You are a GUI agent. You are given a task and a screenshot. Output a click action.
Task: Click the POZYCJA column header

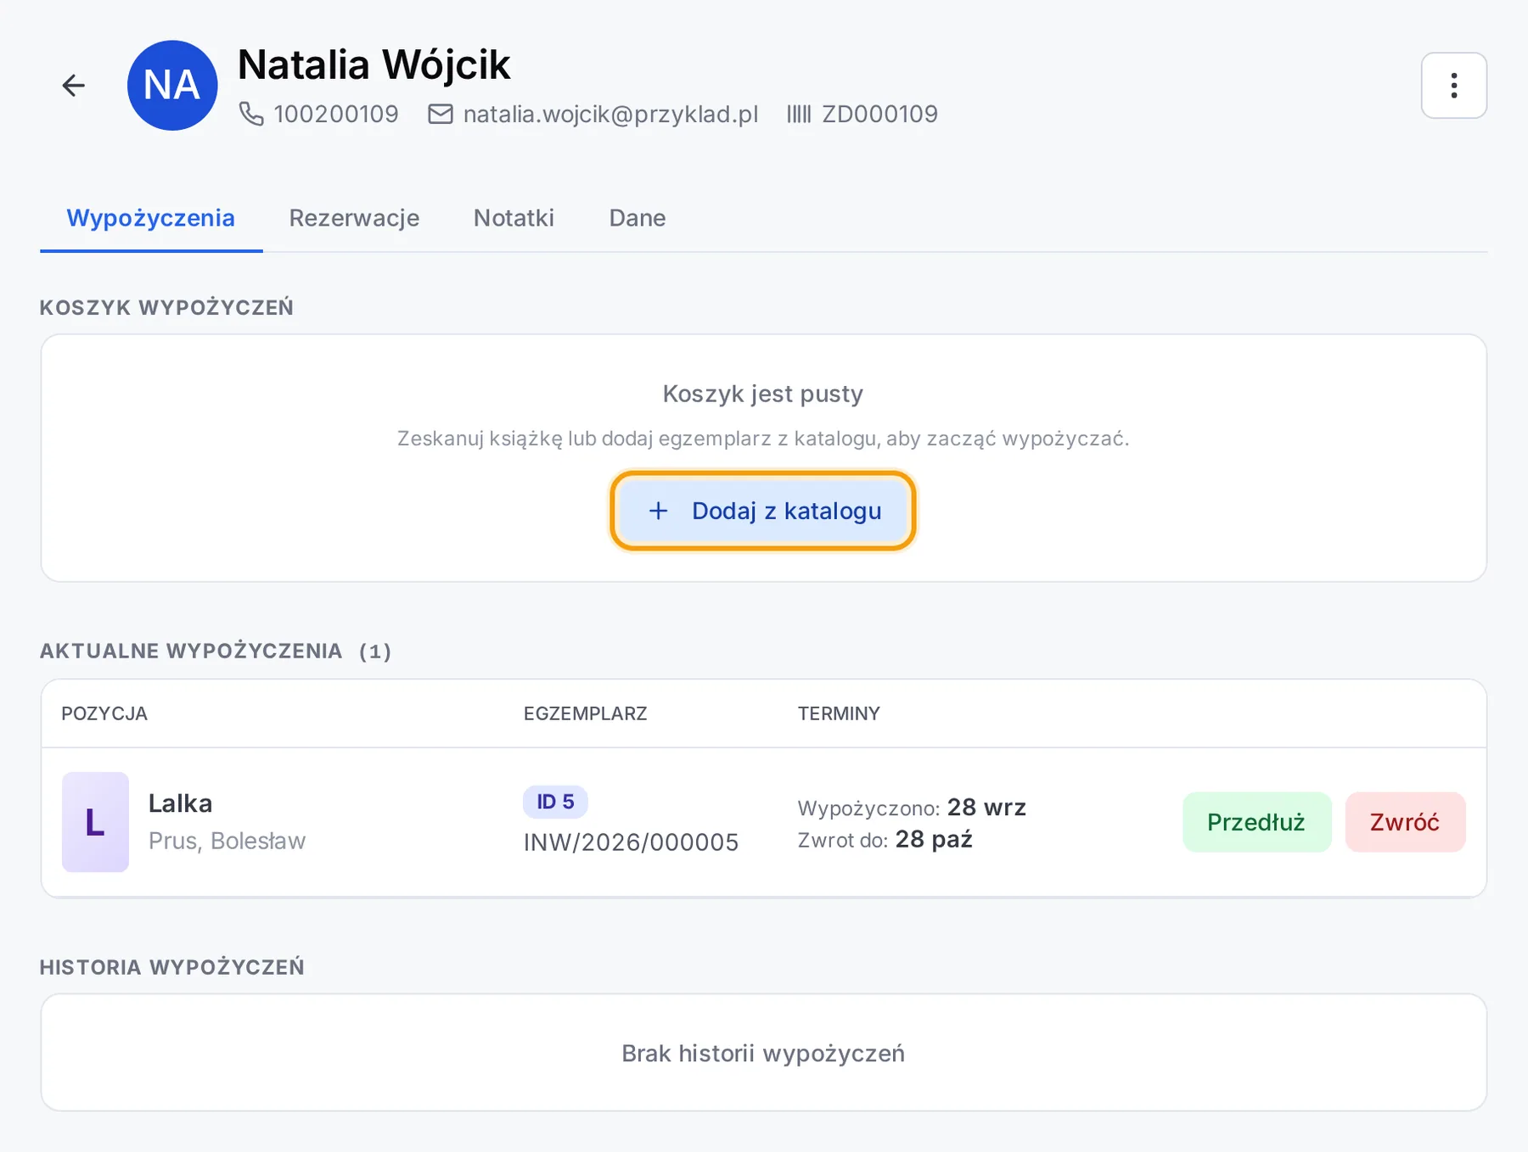pos(104,713)
